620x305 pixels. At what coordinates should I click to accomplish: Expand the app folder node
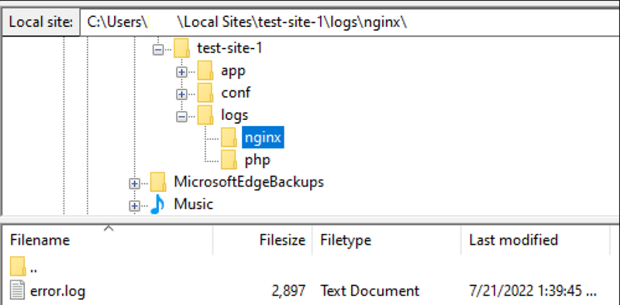[181, 72]
